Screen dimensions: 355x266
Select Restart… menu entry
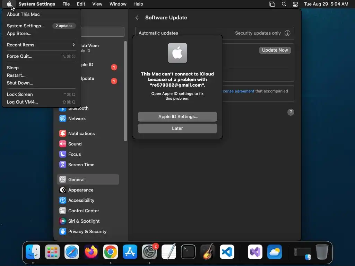(41, 75)
